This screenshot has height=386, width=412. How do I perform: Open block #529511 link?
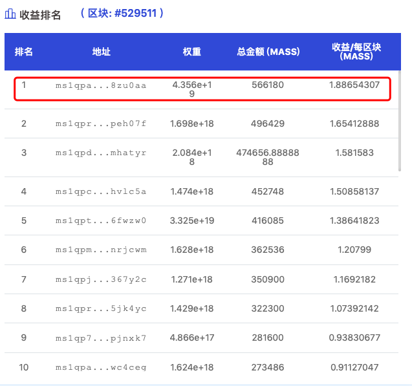pos(122,13)
